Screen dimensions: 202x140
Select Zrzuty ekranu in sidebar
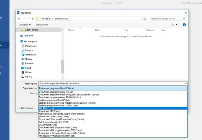pos(38,30)
